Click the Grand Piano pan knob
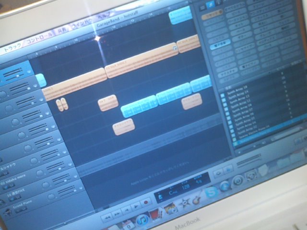The image size is (307, 230). [x=51, y=197]
